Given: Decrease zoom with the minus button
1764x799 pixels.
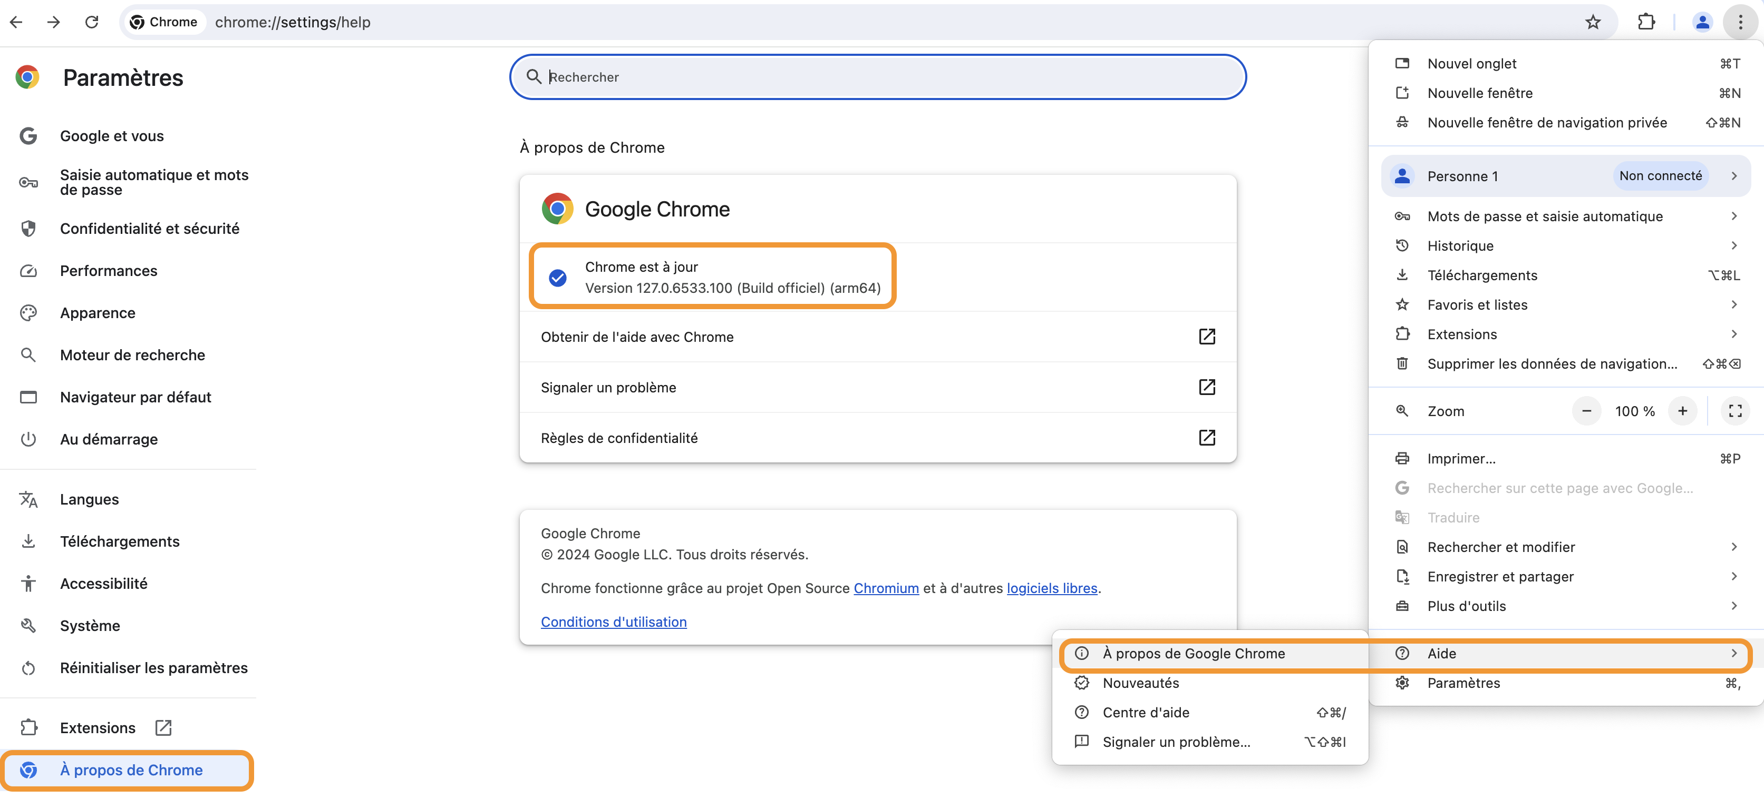Looking at the screenshot, I should (x=1586, y=411).
